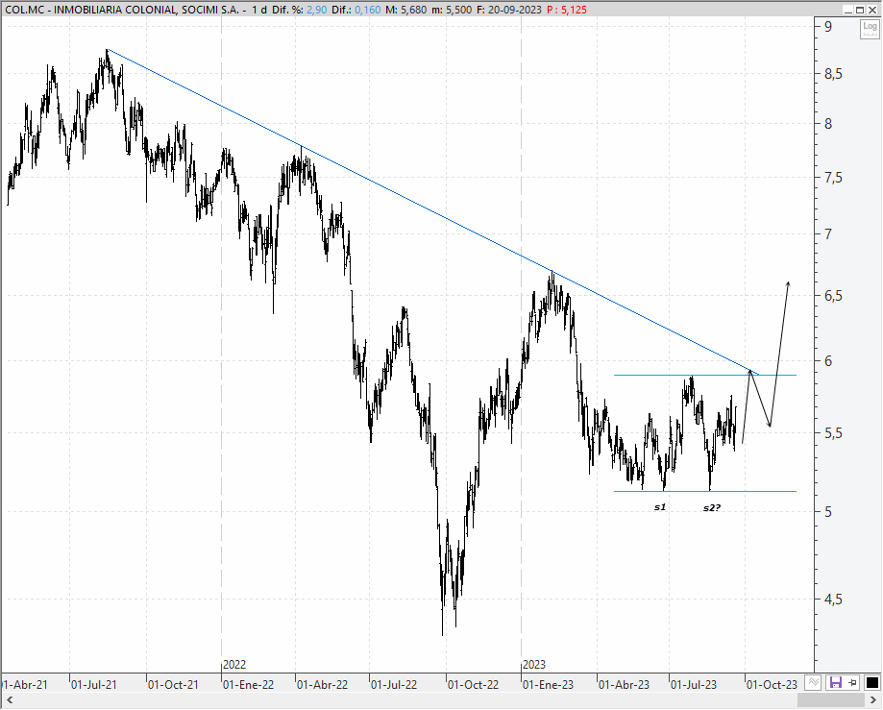Click the Dif. % value 2,90
The width and height of the screenshot is (883, 710).
point(316,10)
